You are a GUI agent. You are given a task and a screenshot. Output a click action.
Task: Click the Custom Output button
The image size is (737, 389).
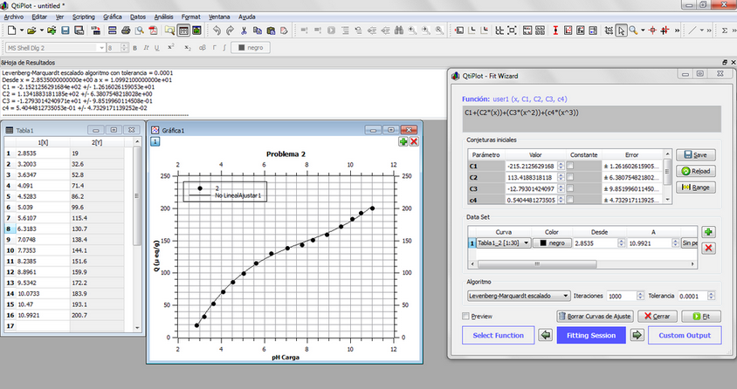tap(685, 335)
